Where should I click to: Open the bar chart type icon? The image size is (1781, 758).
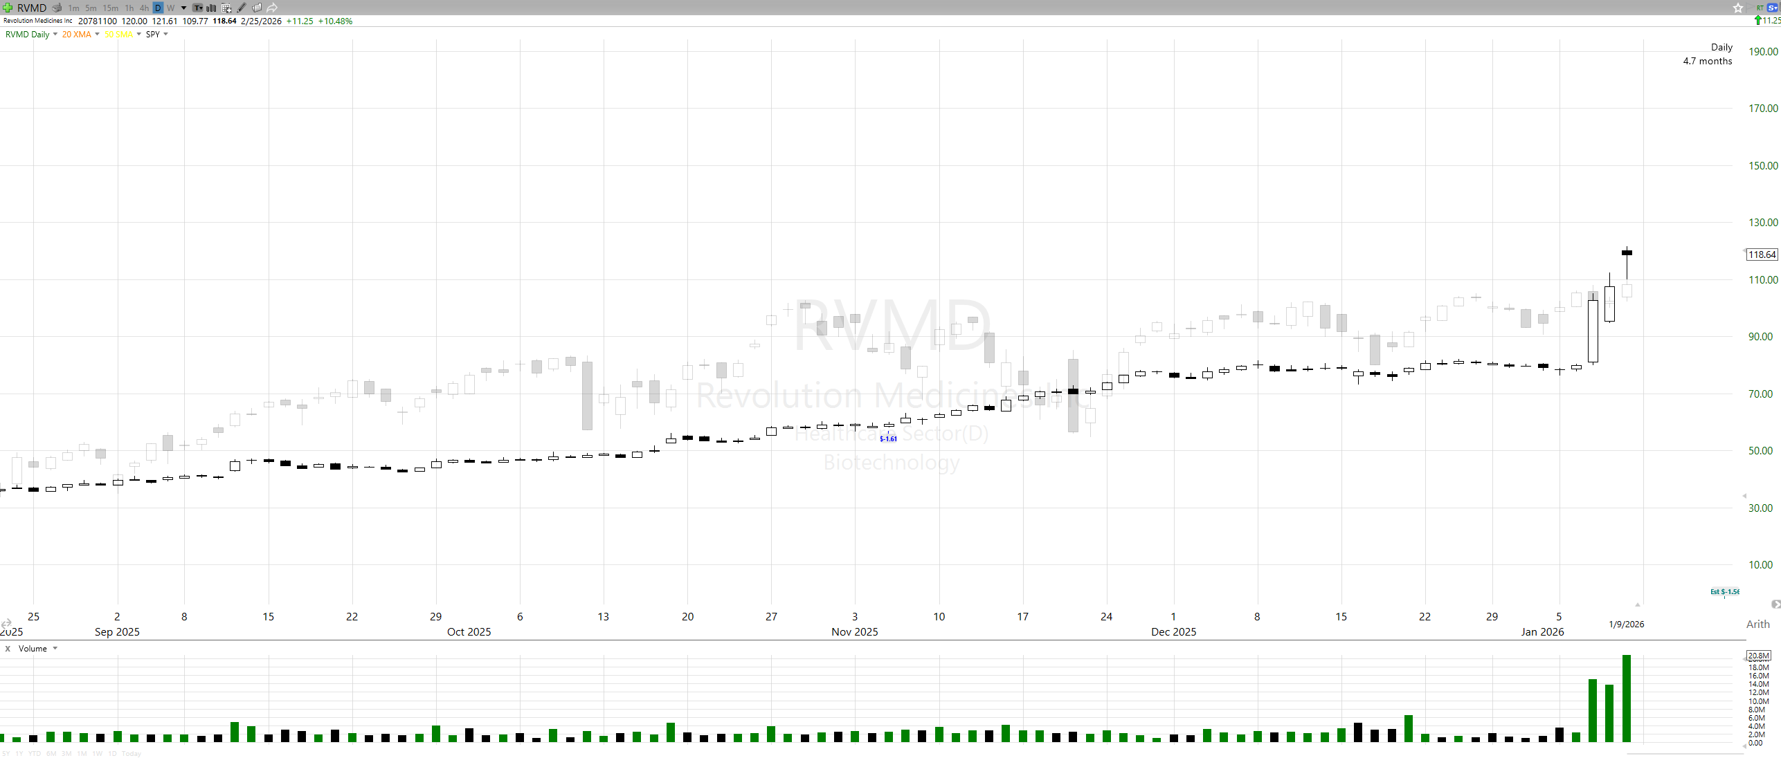211,8
